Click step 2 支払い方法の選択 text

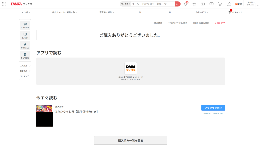pos(177,23)
